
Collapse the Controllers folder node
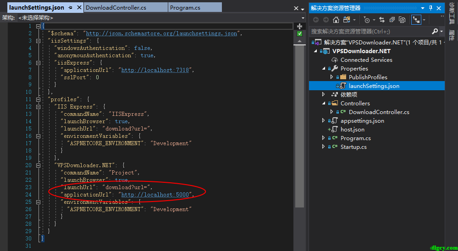(323, 104)
